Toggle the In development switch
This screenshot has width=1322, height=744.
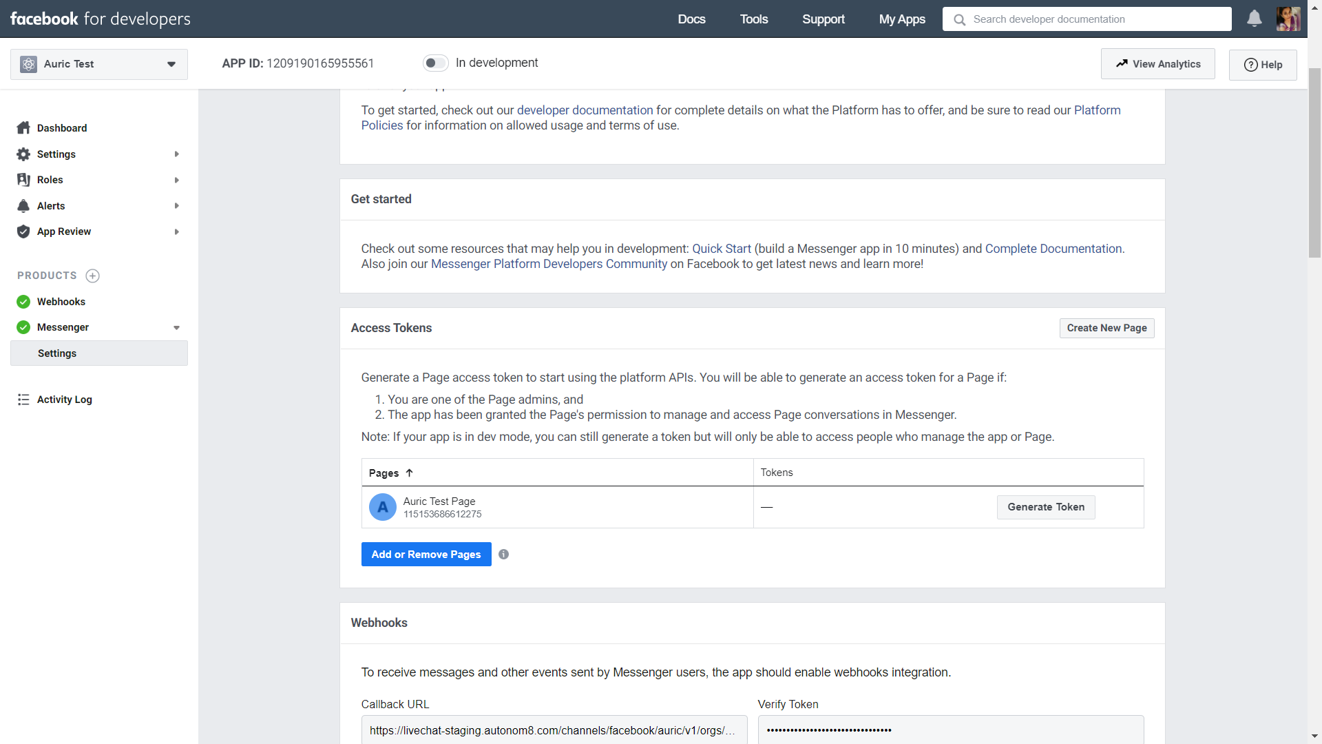435,63
